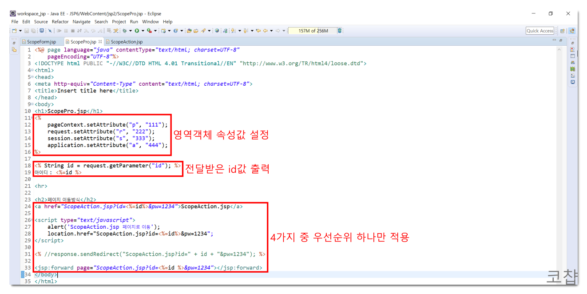Open the Run icon dropdown arrow
Image resolution: width=587 pixels, height=294 pixels.
(x=143, y=31)
